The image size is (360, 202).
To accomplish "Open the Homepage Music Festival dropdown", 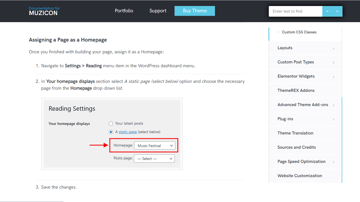I will click(155, 146).
